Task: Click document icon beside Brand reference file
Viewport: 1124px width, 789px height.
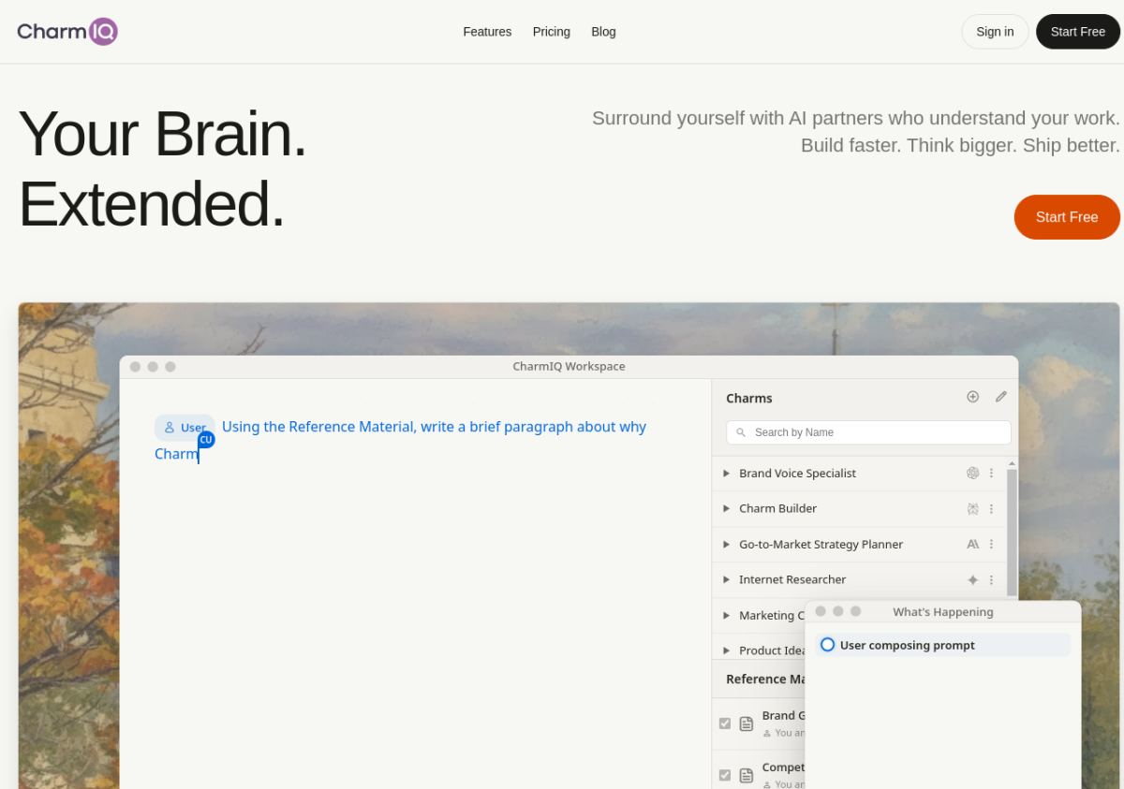Action: 747,723
